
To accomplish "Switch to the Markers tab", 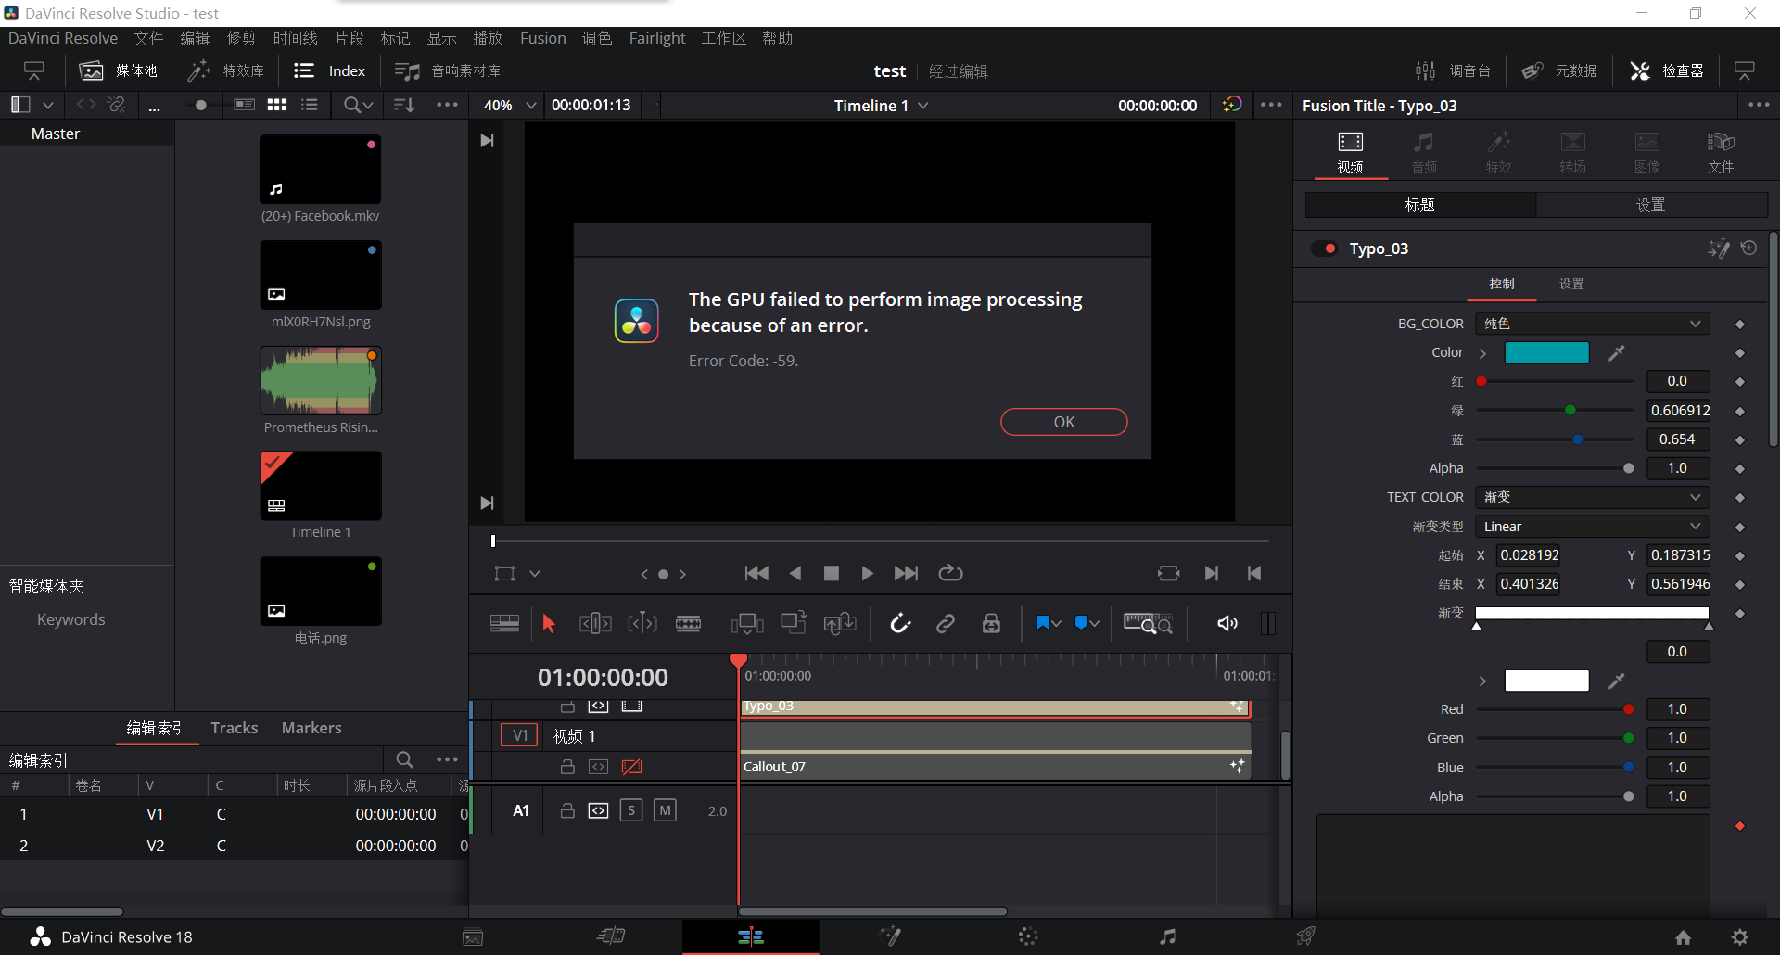I will coord(311,728).
